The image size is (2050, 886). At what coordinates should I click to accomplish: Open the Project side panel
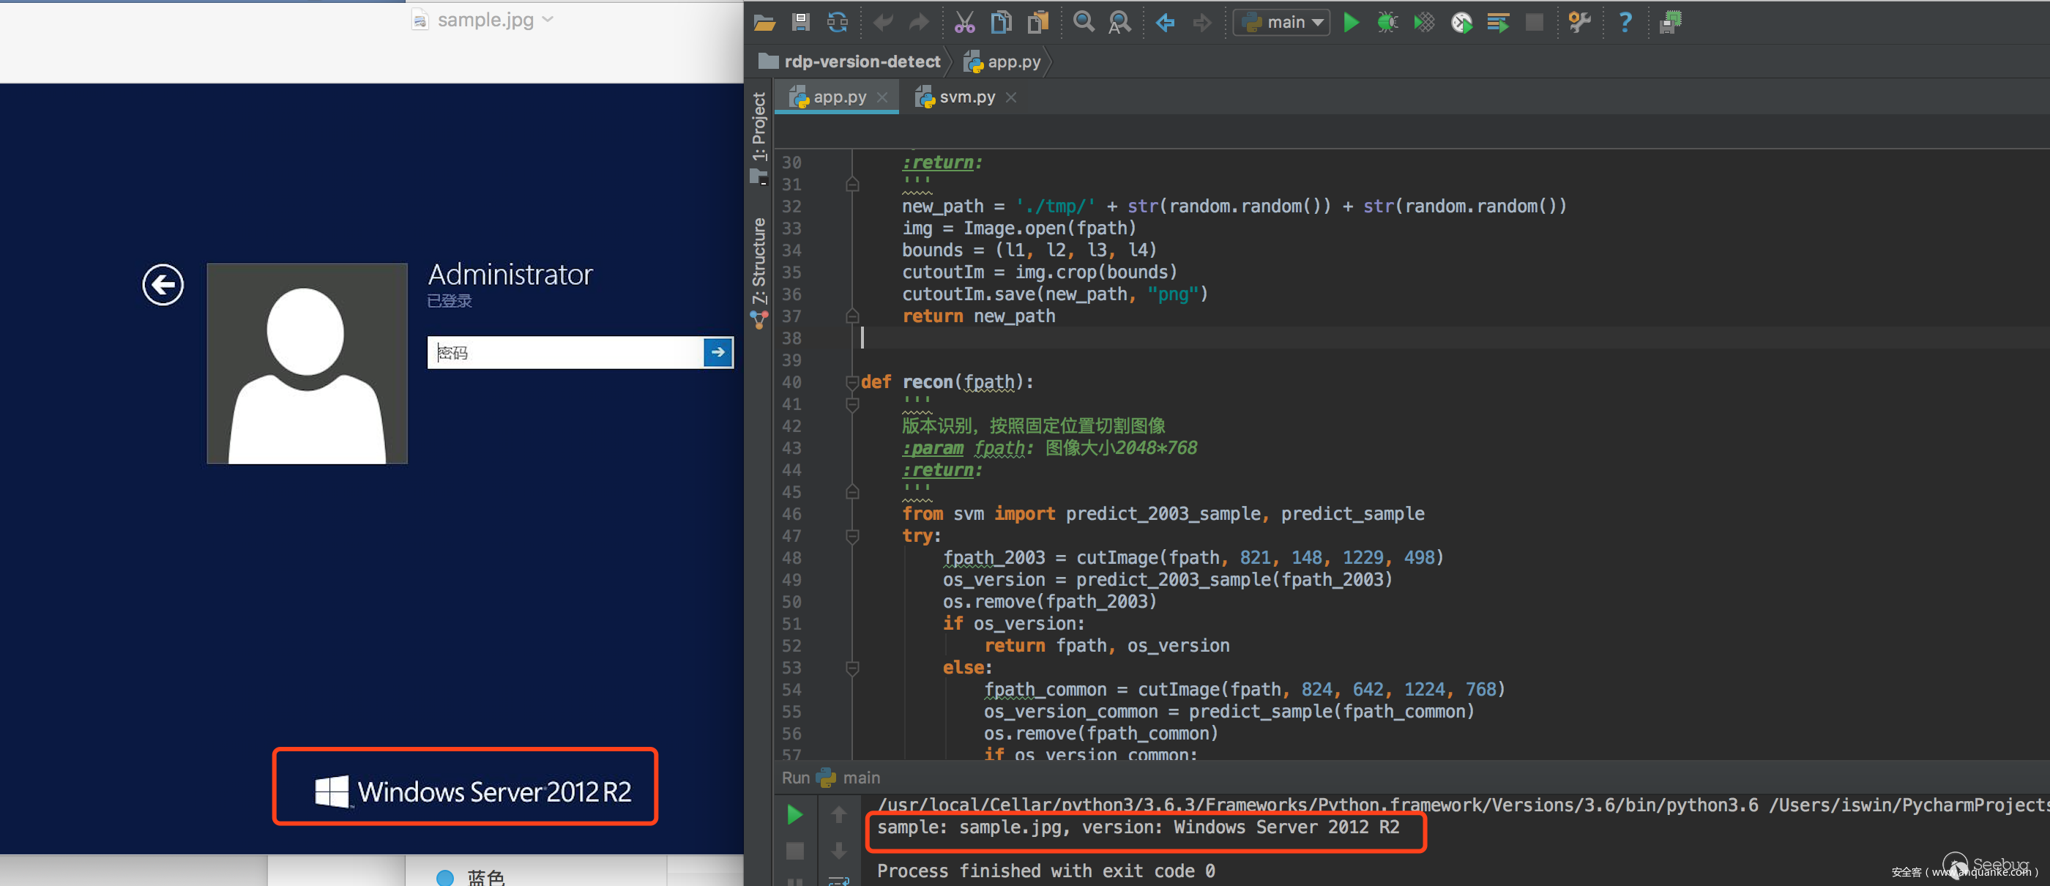coord(759,127)
